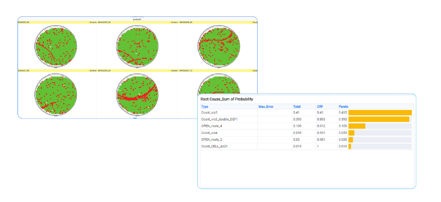Image resolution: width=441 pixels, height=202 pixels.
Task: Click the Pareto bar for OPEN_route_4
Action: coord(356,126)
